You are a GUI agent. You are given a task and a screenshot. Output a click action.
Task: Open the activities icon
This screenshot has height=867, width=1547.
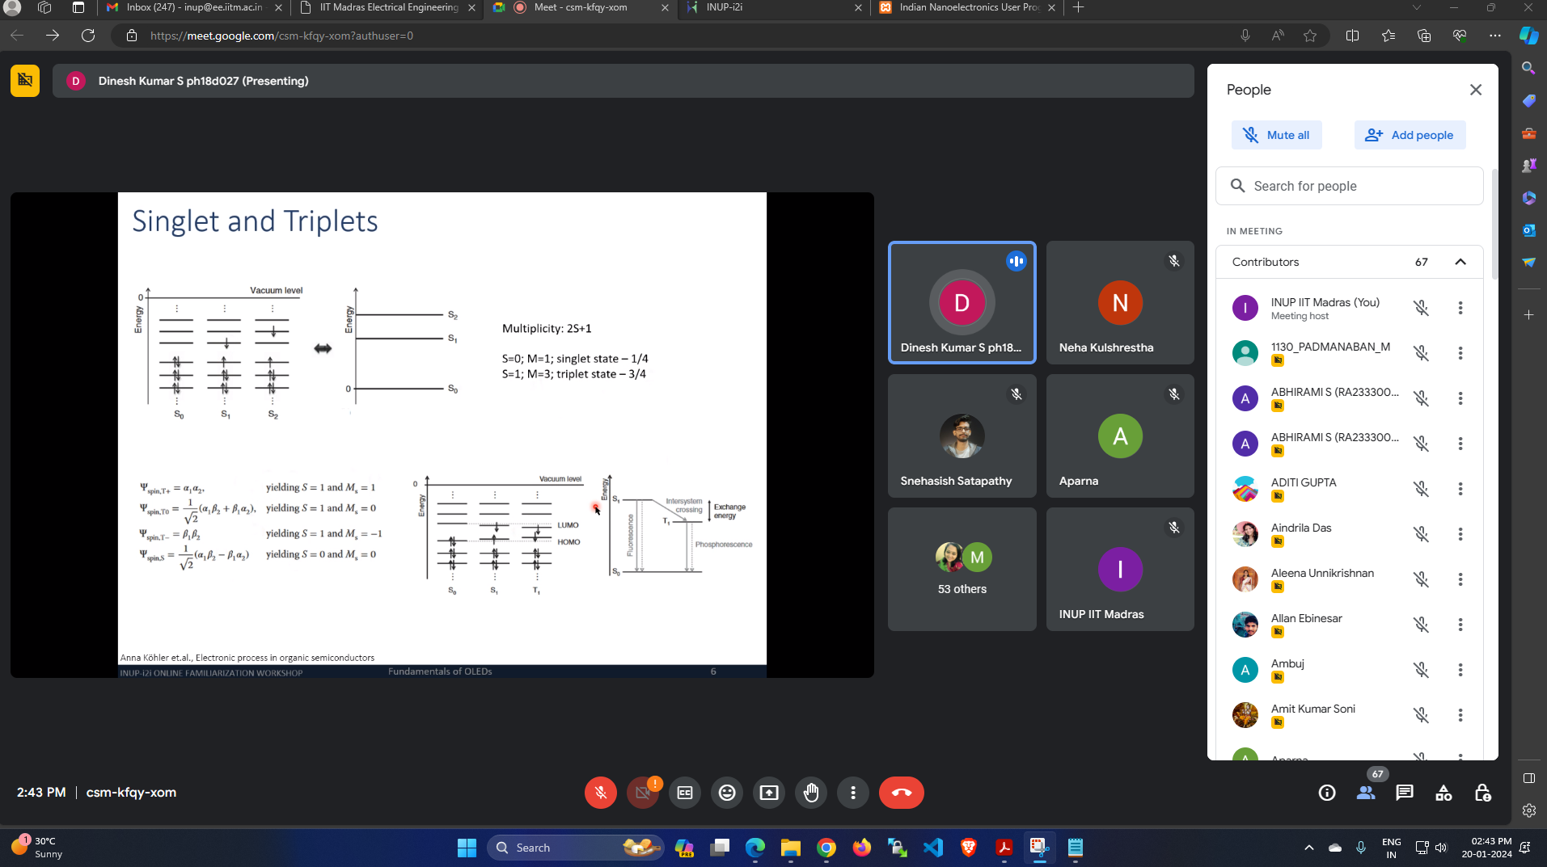click(1443, 793)
